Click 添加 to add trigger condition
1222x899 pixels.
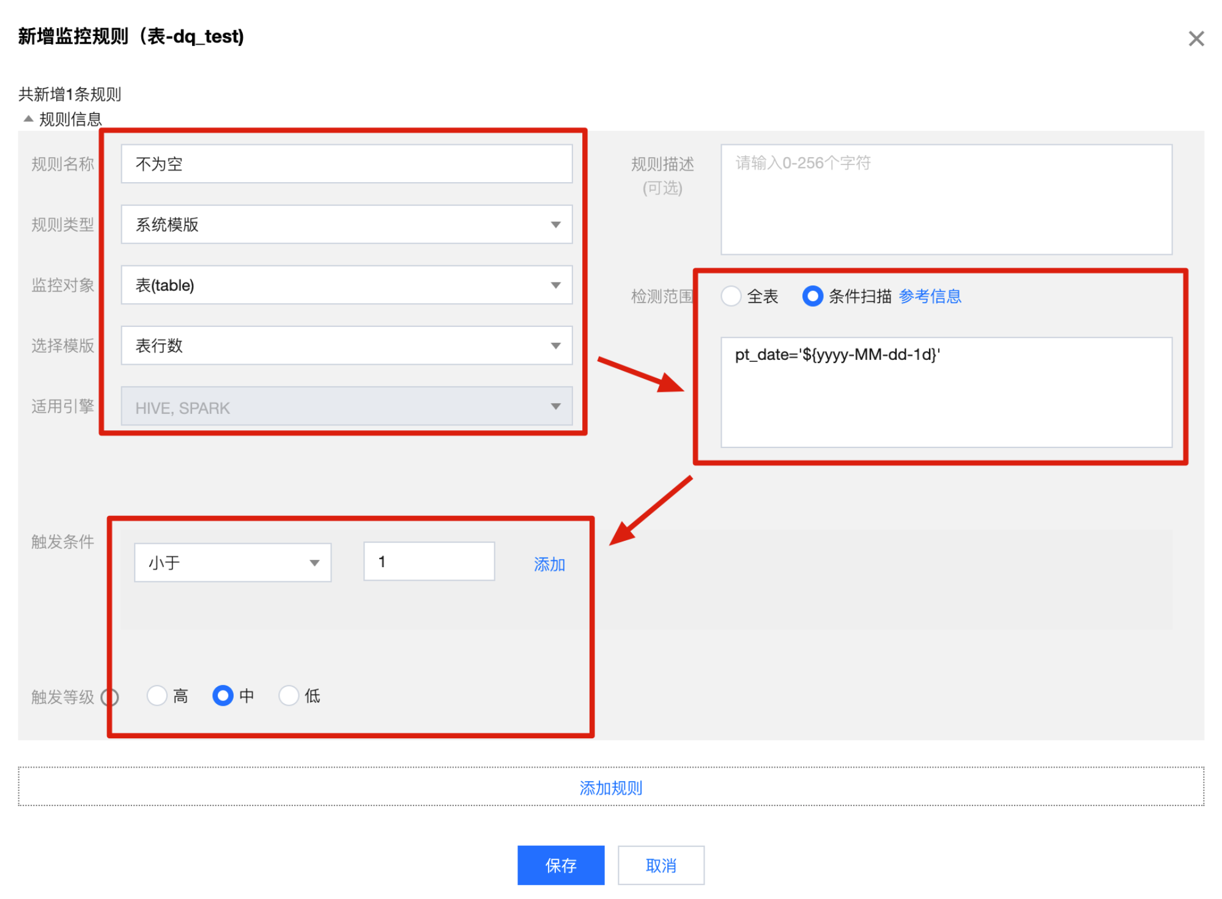(549, 563)
